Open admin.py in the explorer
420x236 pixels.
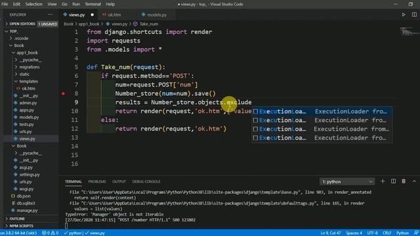coord(28,103)
